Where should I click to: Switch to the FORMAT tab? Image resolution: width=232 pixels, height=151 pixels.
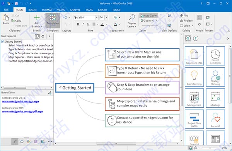pos(47,10)
